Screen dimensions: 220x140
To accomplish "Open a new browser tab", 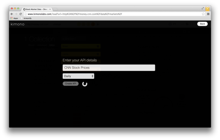I will (x=55, y=9).
